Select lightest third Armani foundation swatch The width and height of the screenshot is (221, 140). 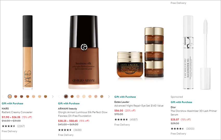[x=78, y=96]
